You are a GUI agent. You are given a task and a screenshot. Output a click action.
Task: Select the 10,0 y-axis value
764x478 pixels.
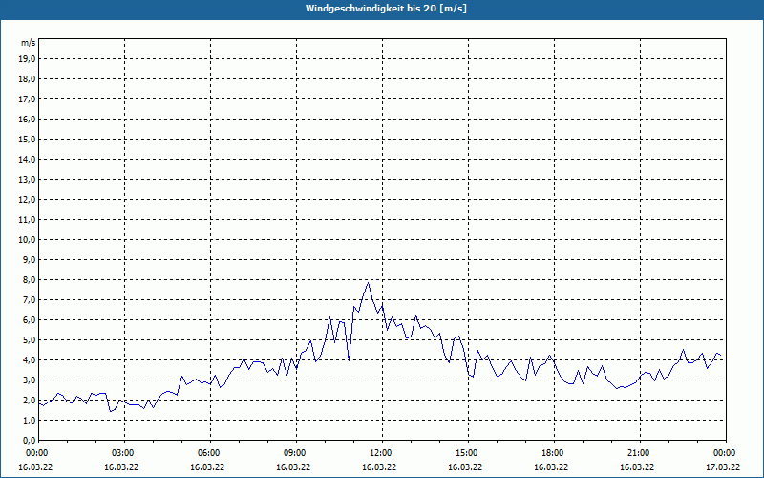pyautogui.click(x=27, y=240)
